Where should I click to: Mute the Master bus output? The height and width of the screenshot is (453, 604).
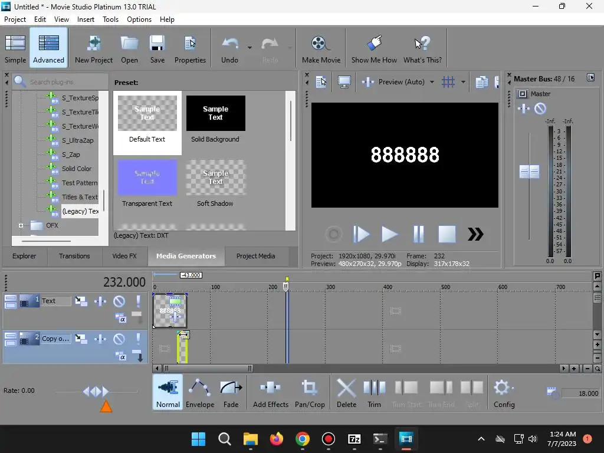tap(540, 109)
